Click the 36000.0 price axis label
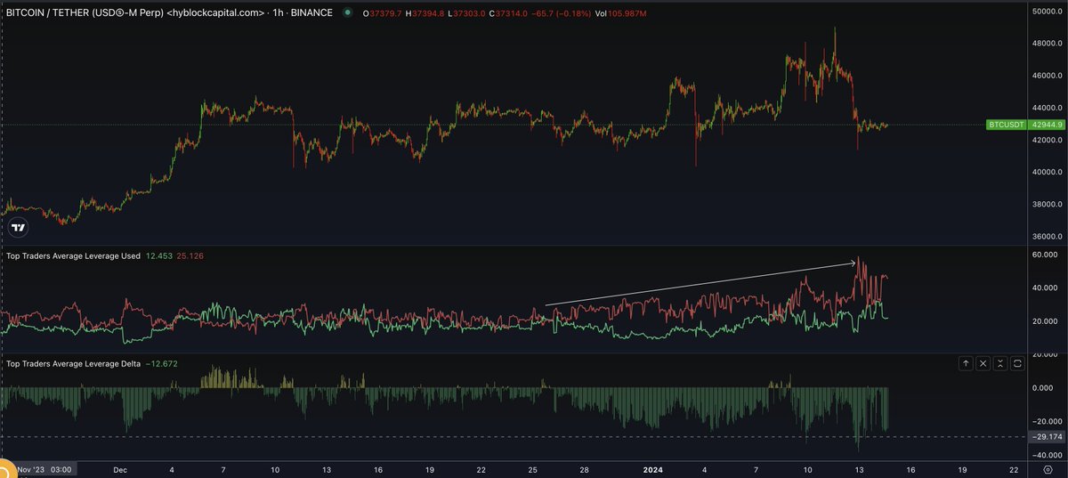Image resolution: width=1068 pixels, height=478 pixels. point(1048,237)
